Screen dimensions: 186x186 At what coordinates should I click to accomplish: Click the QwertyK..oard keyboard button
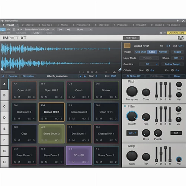(176, 33)
